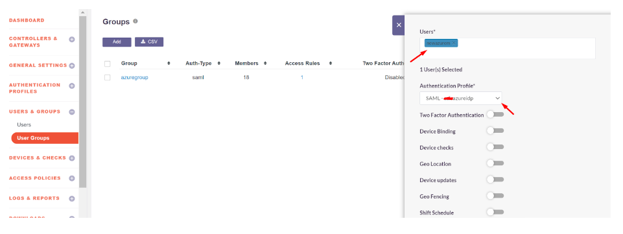623x234 pixels.
Task: Expand Devices & Checks plus icon
Action: 72,158
